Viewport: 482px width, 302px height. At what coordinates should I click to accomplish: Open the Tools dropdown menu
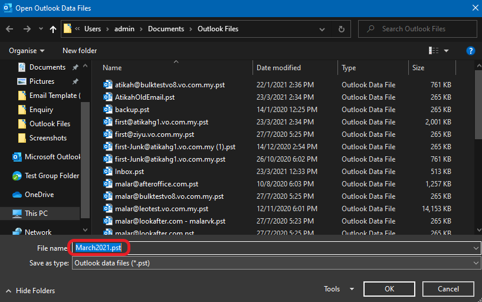pos(339,289)
